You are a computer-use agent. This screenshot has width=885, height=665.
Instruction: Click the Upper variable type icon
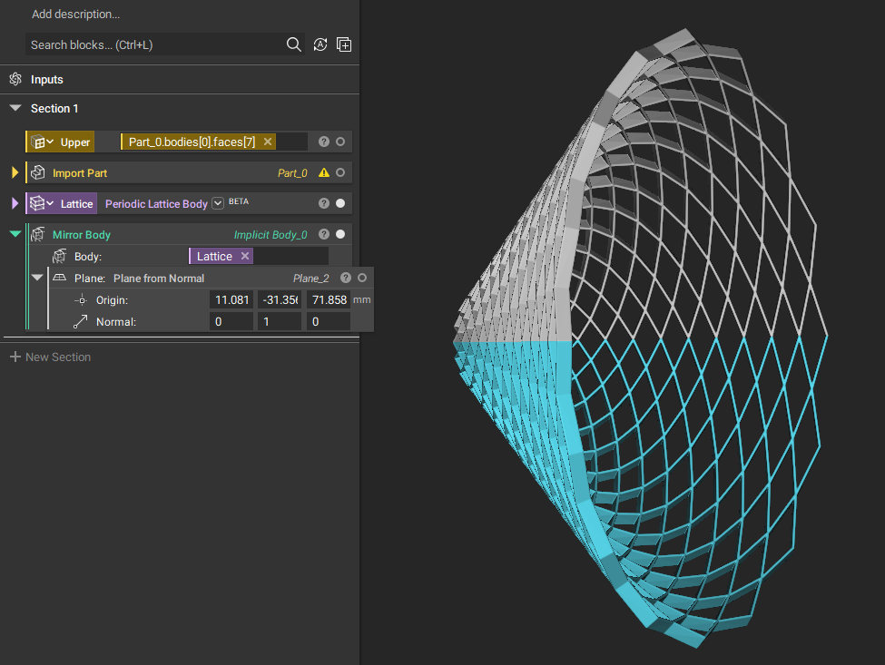point(38,142)
